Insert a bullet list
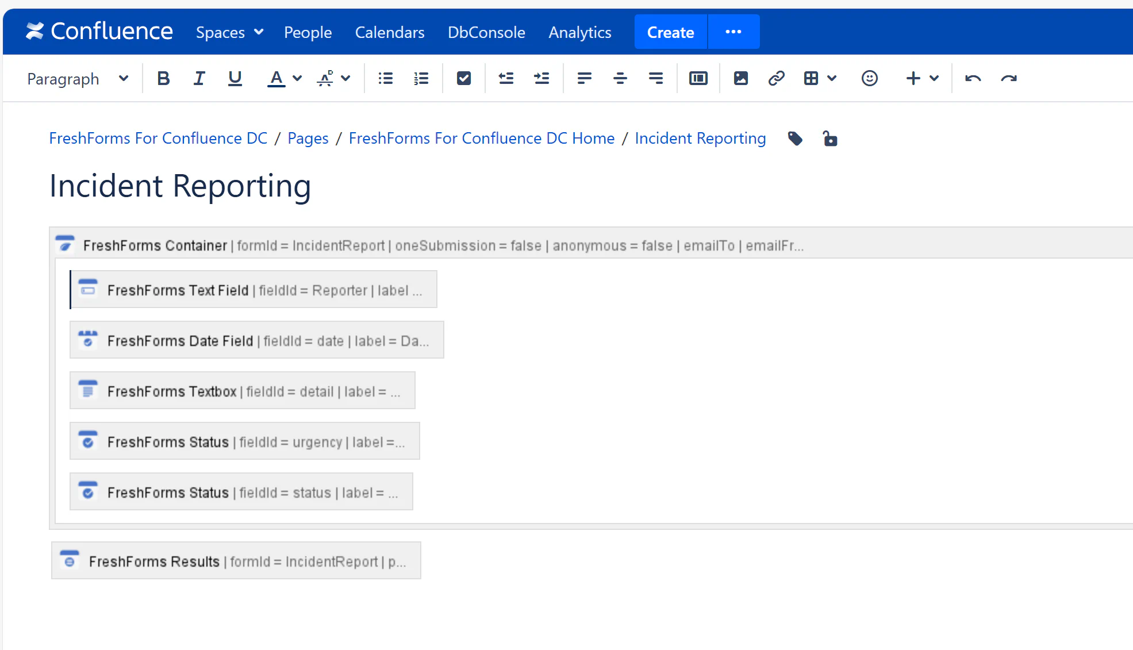The height and width of the screenshot is (650, 1133). coord(385,78)
